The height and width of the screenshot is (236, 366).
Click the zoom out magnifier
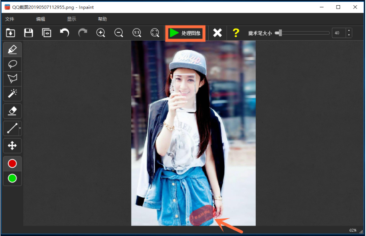click(x=119, y=33)
